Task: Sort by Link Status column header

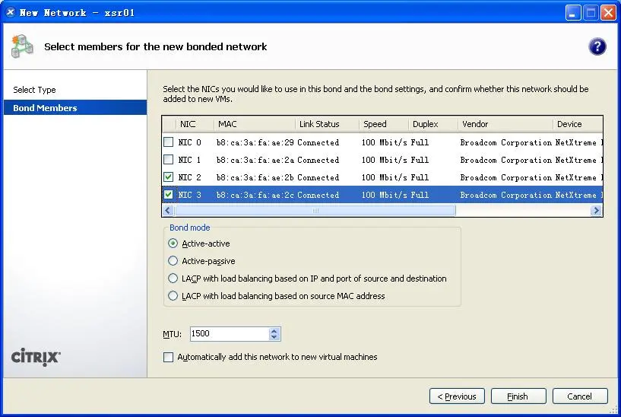Action: [327, 124]
